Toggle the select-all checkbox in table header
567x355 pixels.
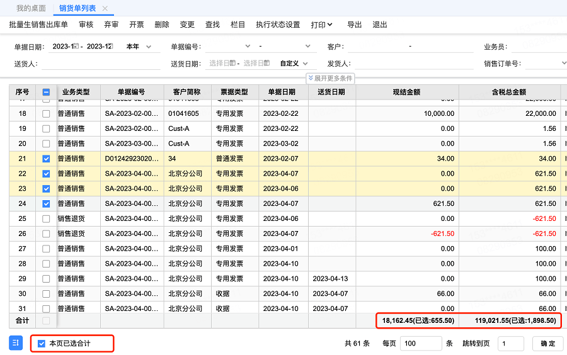[46, 93]
